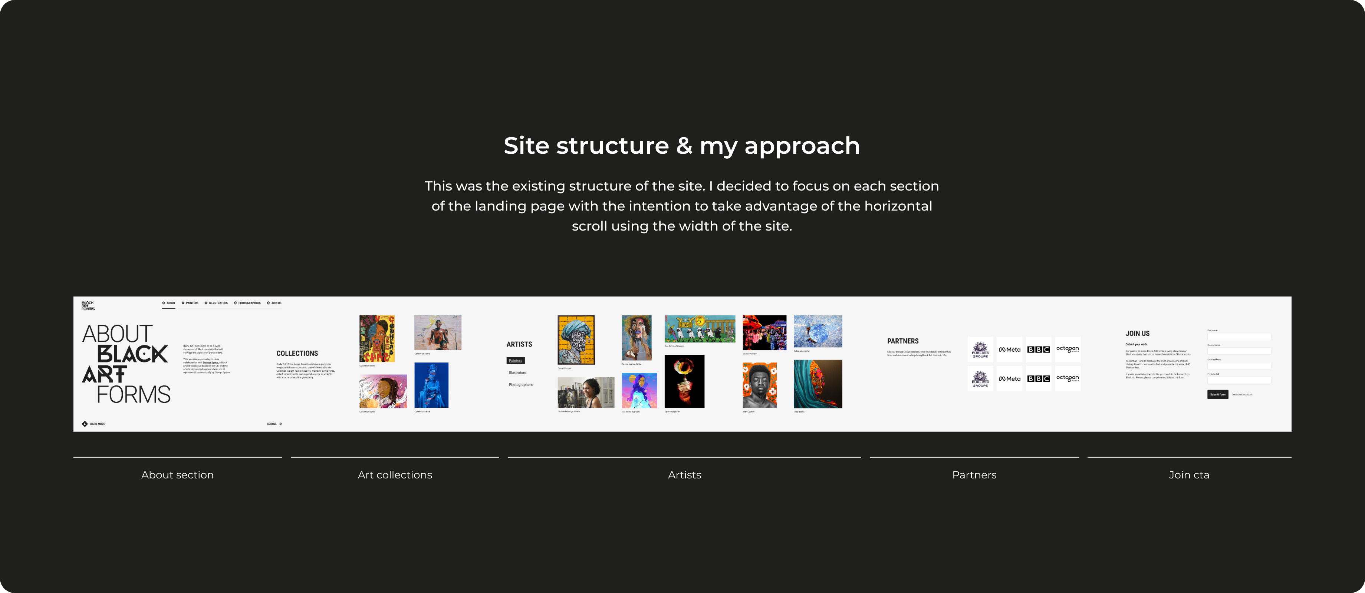Go to Photographers in the top nav
The image size is (1365, 593).
pyautogui.click(x=247, y=304)
